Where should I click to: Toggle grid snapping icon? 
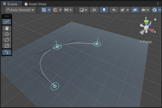55,10
